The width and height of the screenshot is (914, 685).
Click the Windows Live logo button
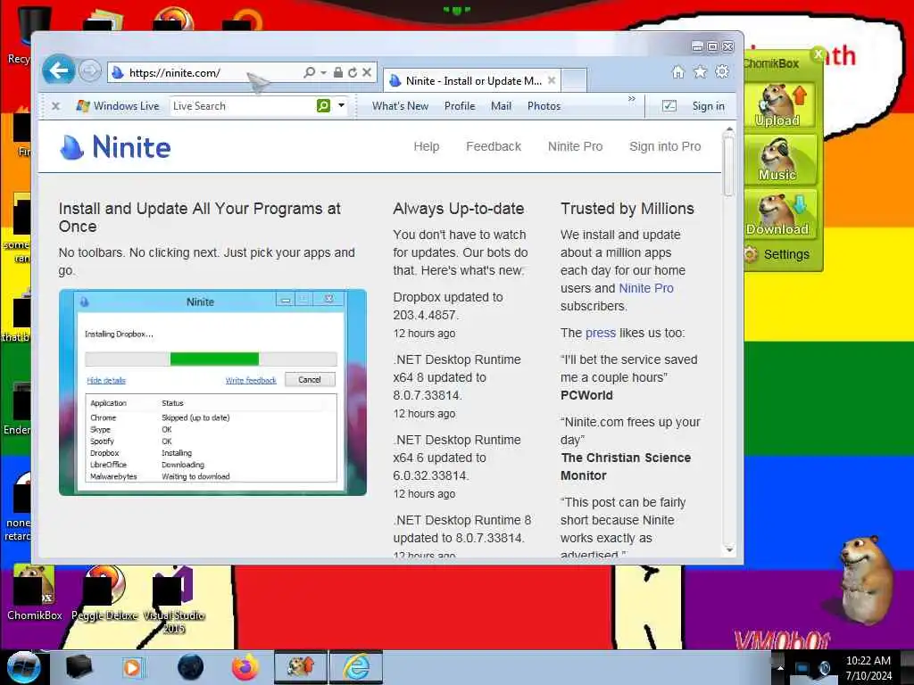point(118,106)
